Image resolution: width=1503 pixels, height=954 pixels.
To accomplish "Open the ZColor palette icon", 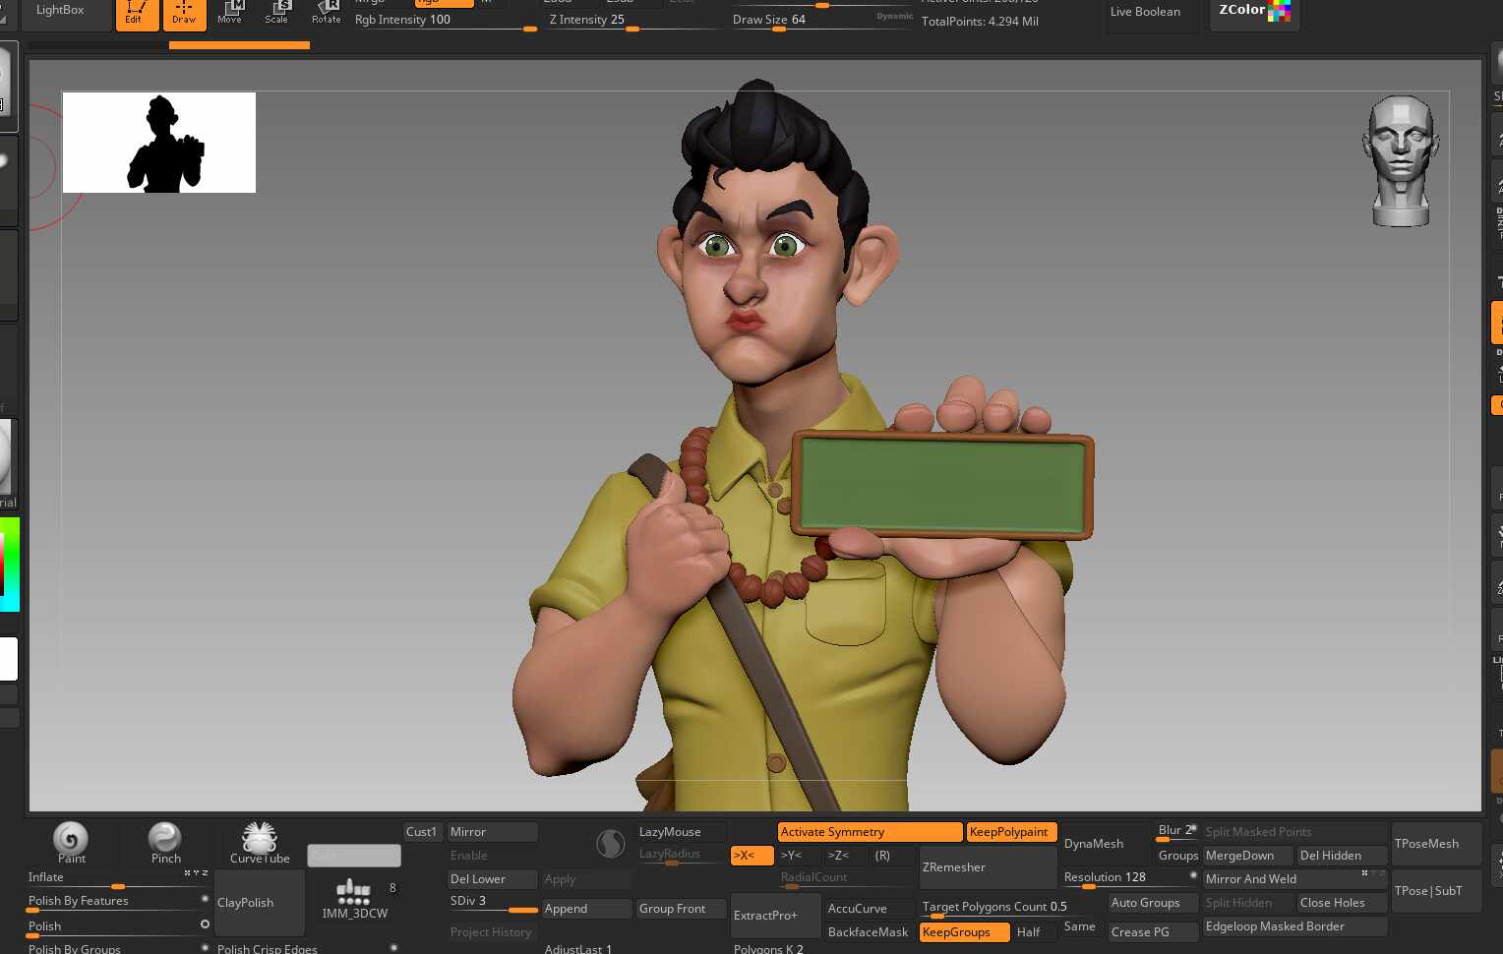I will [x=1255, y=14].
